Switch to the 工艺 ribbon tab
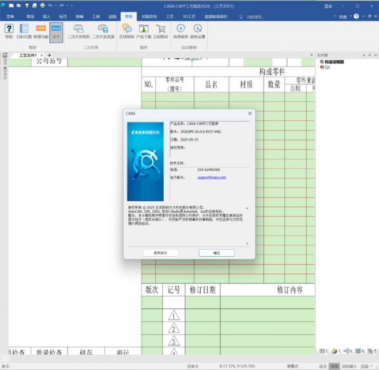379x370 pixels. [x=170, y=16]
